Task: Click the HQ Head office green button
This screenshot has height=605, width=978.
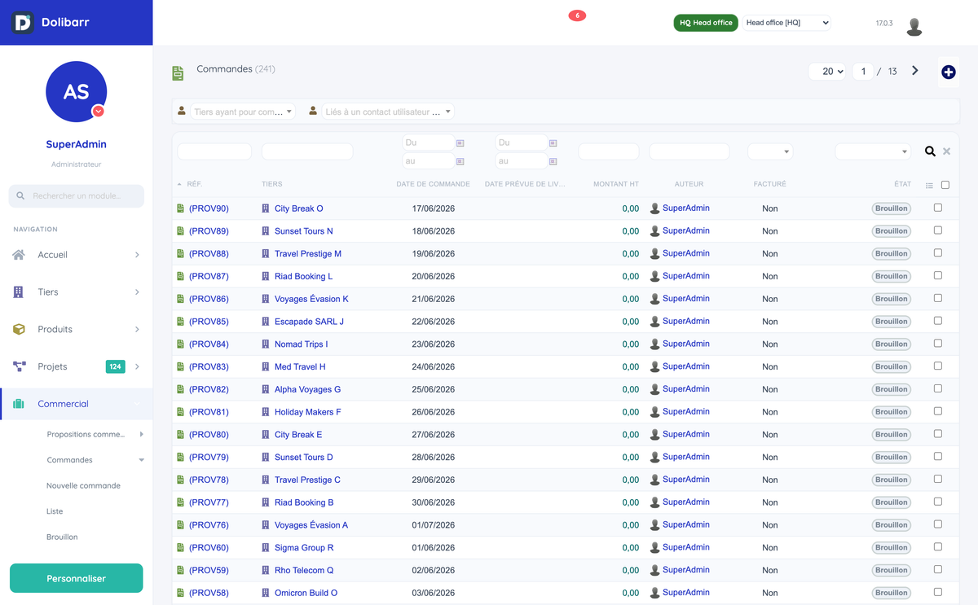Action: 706,23
